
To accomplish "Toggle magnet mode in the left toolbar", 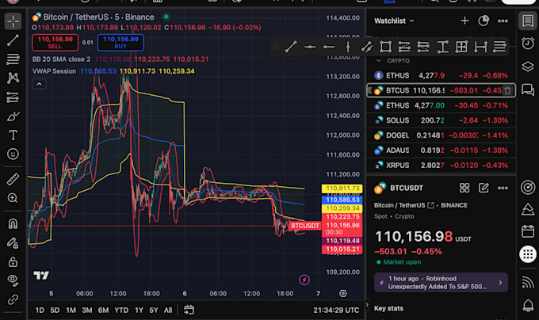I will coord(13,224).
